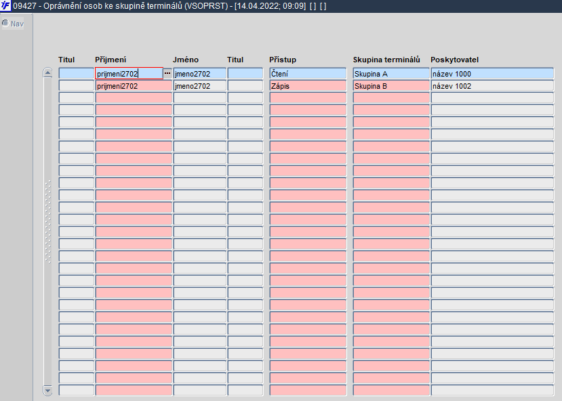The image size is (562, 401).
Task: Click the Skupina A terminal group field
Action: pyautogui.click(x=391, y=73)
